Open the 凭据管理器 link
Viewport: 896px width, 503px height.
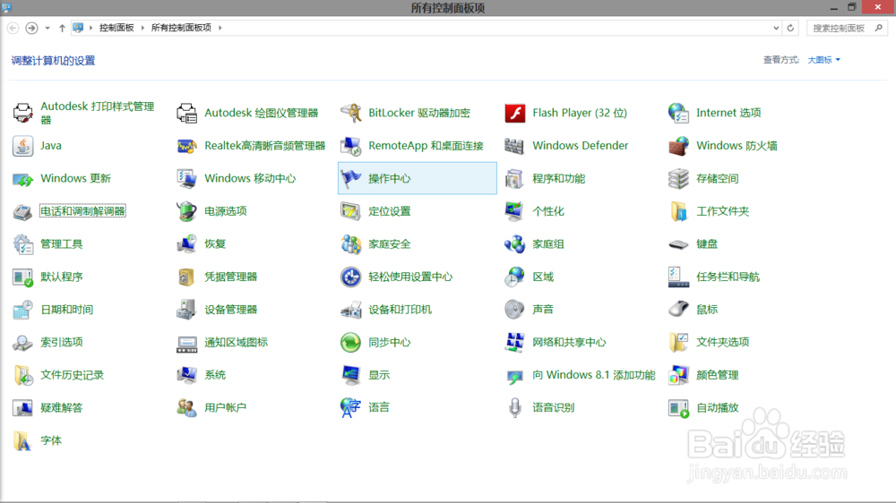click(x=231, y=277)
